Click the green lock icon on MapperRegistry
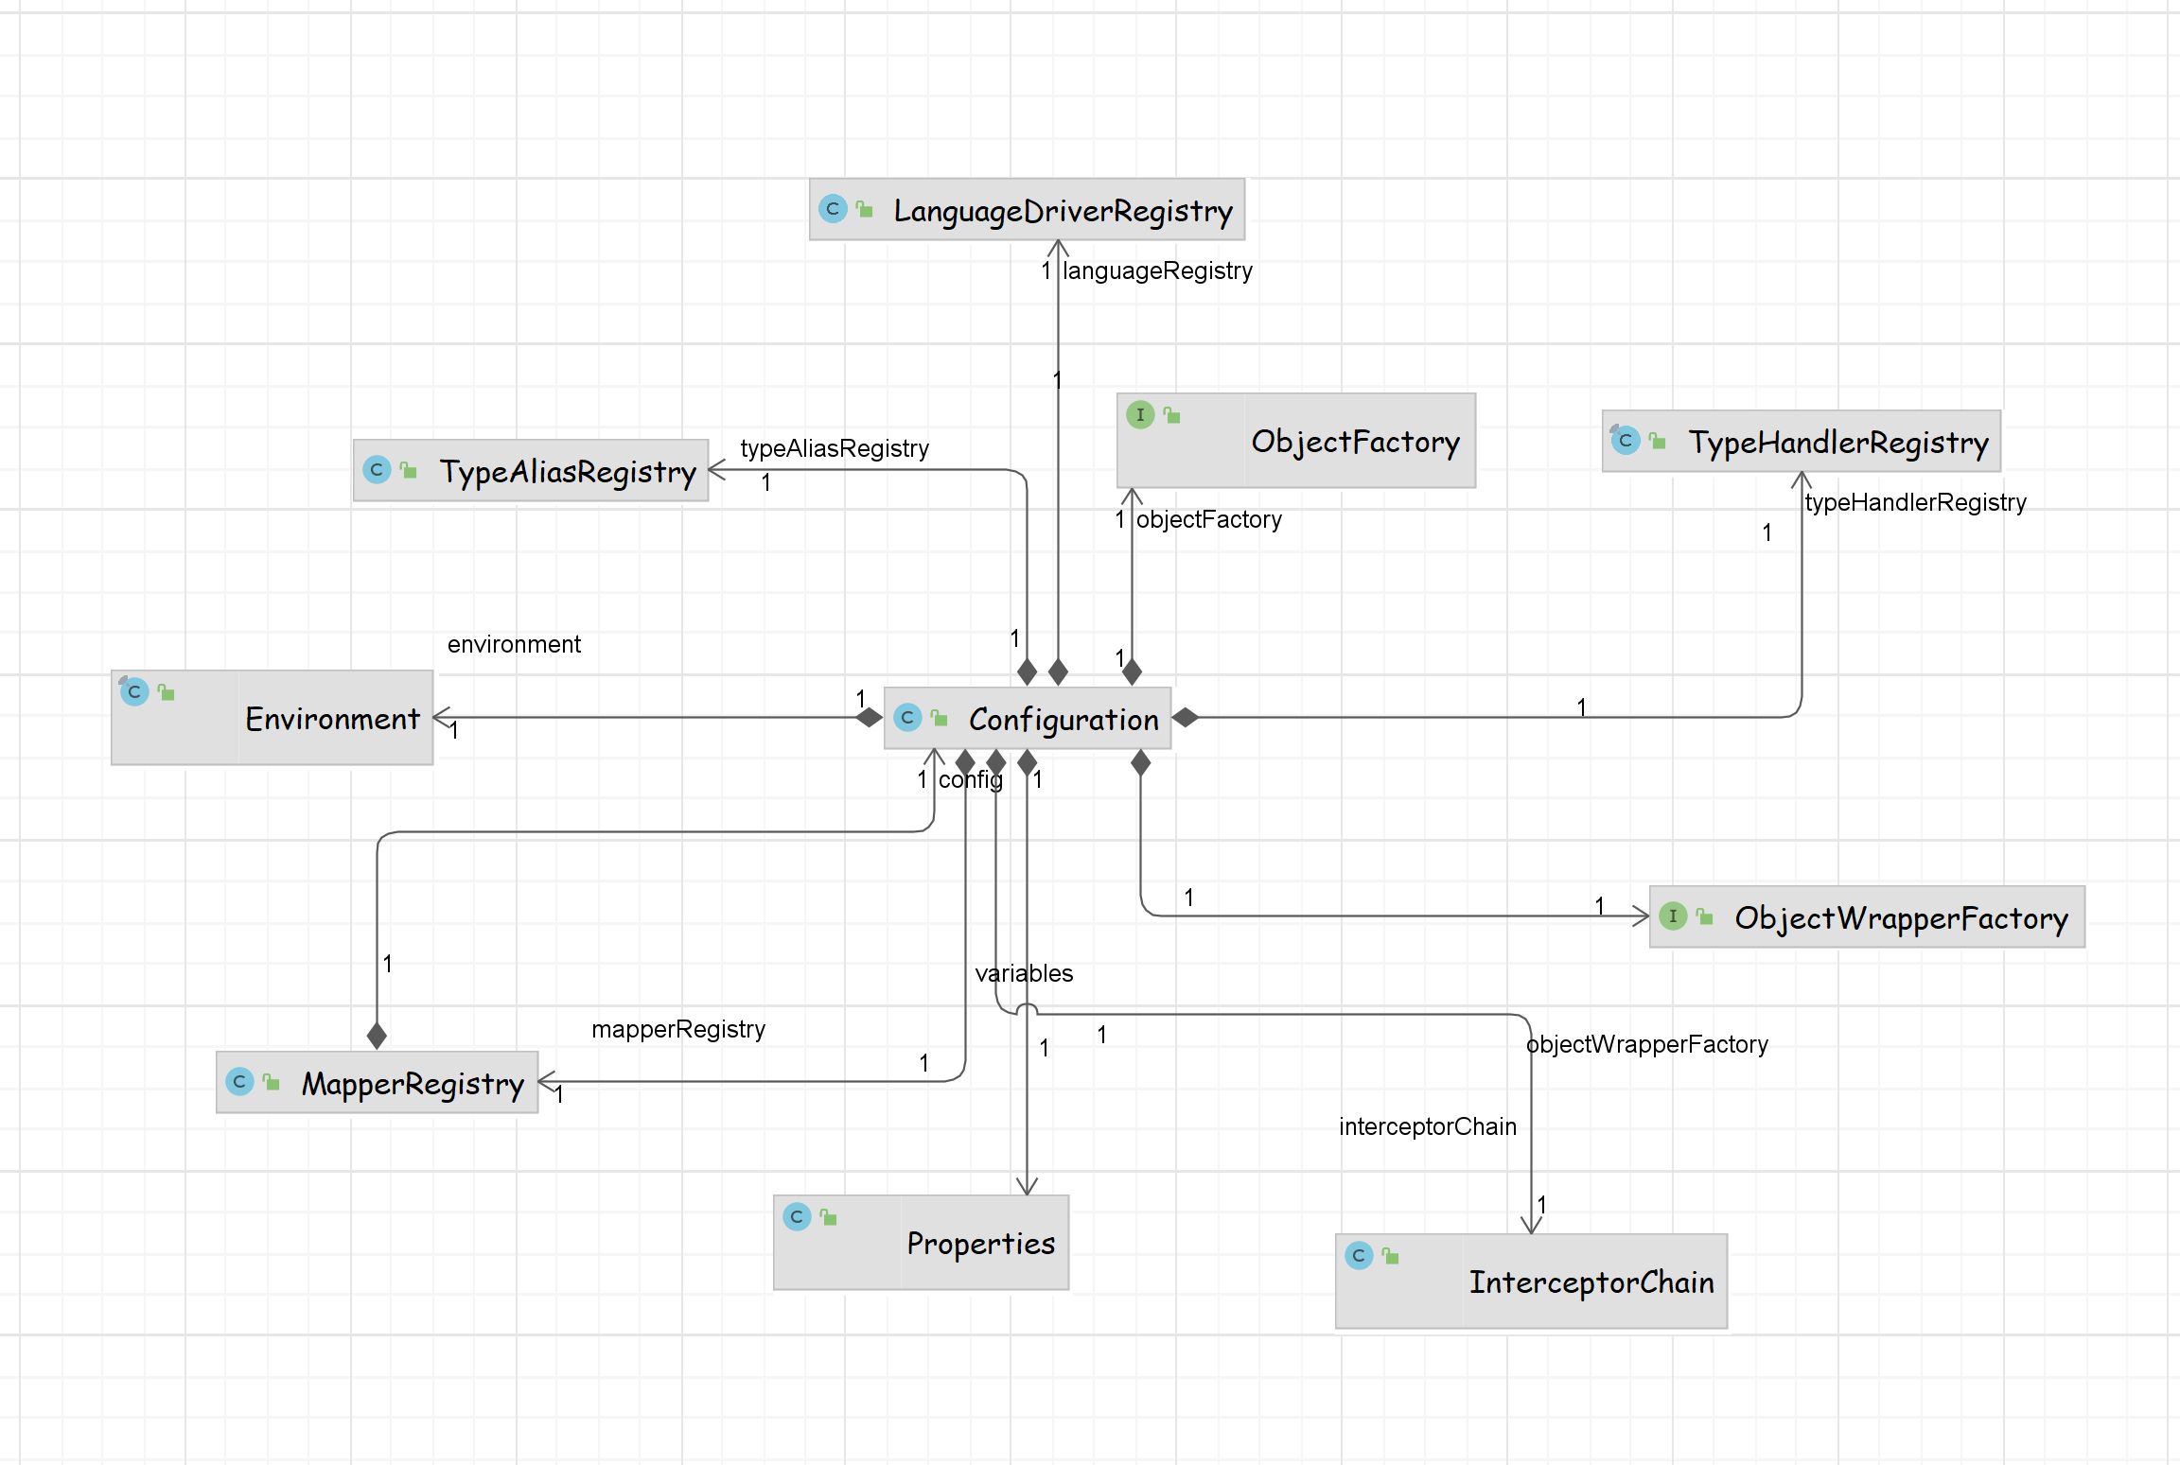2180x1465 pixels. pos(272,1081)
